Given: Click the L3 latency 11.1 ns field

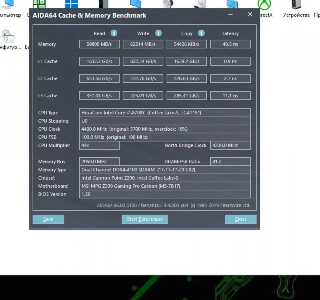Looking at the screenshot, I should click(230, 96).
